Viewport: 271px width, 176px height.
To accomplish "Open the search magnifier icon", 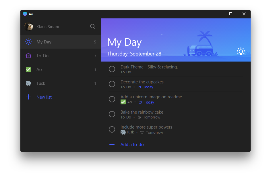I will point(93,26).
